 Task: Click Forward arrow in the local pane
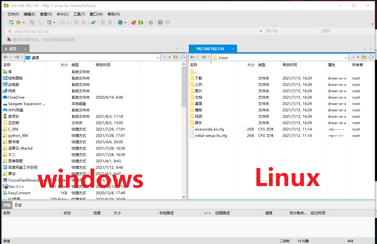17,57
